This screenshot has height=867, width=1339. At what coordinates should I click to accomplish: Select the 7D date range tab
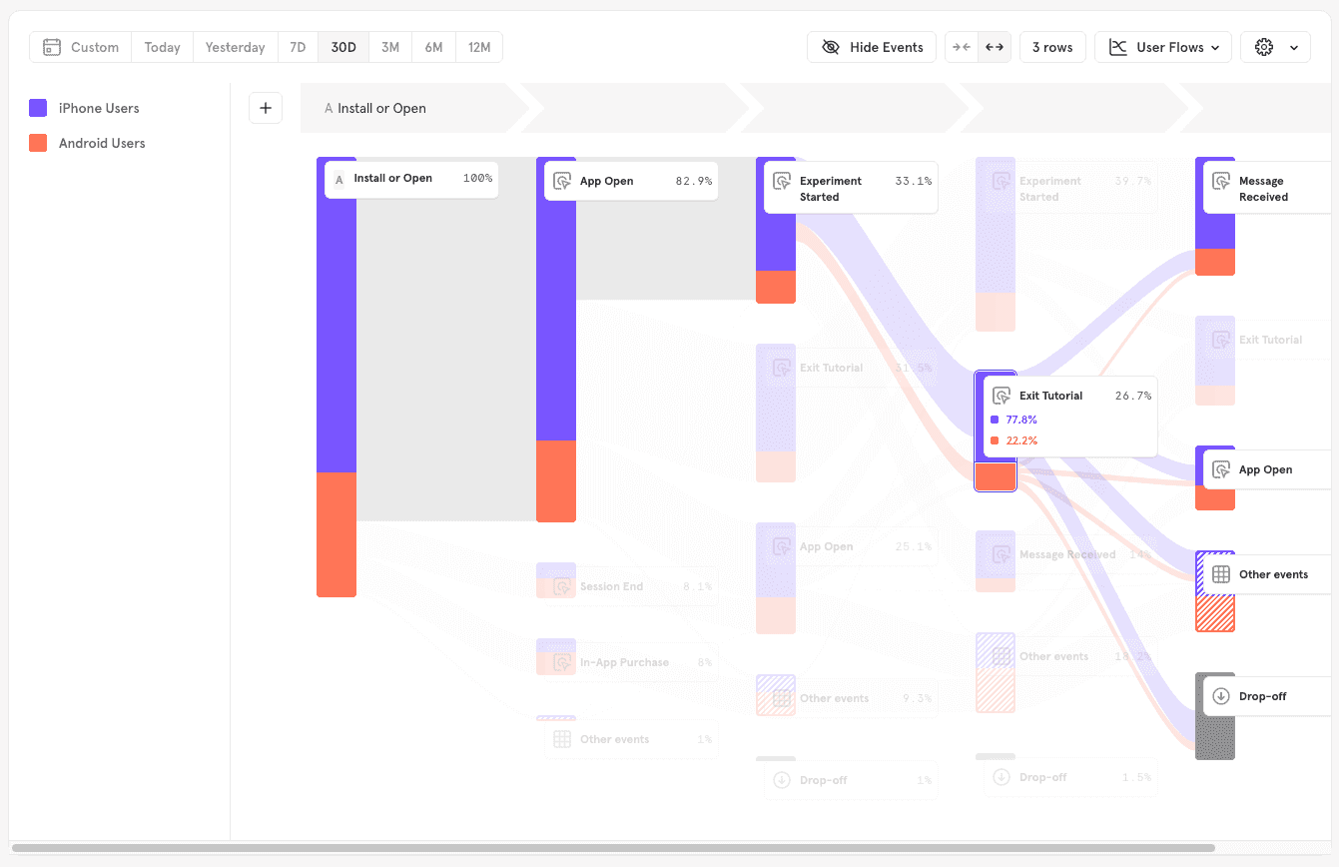click(298, 47)
